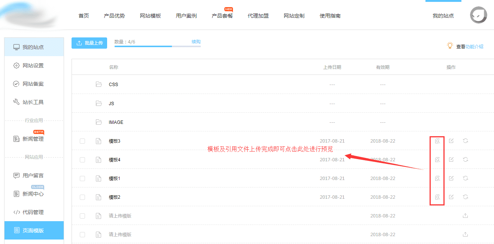Click the edit icon for 模板3
The image size is (494, 244).
coord(451,141)
